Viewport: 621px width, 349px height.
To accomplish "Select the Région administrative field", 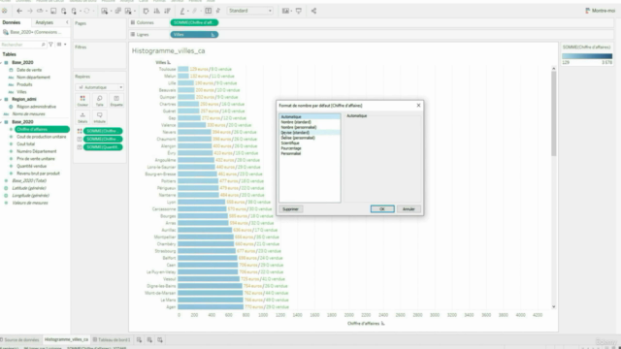I will click(36, 107).
